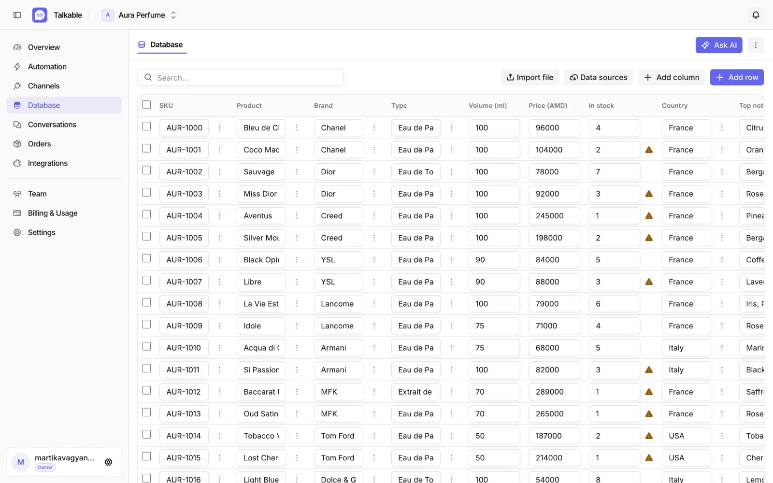
Task: Expand the Aura Perfume workspace switcher
Action: coord(173,15)
